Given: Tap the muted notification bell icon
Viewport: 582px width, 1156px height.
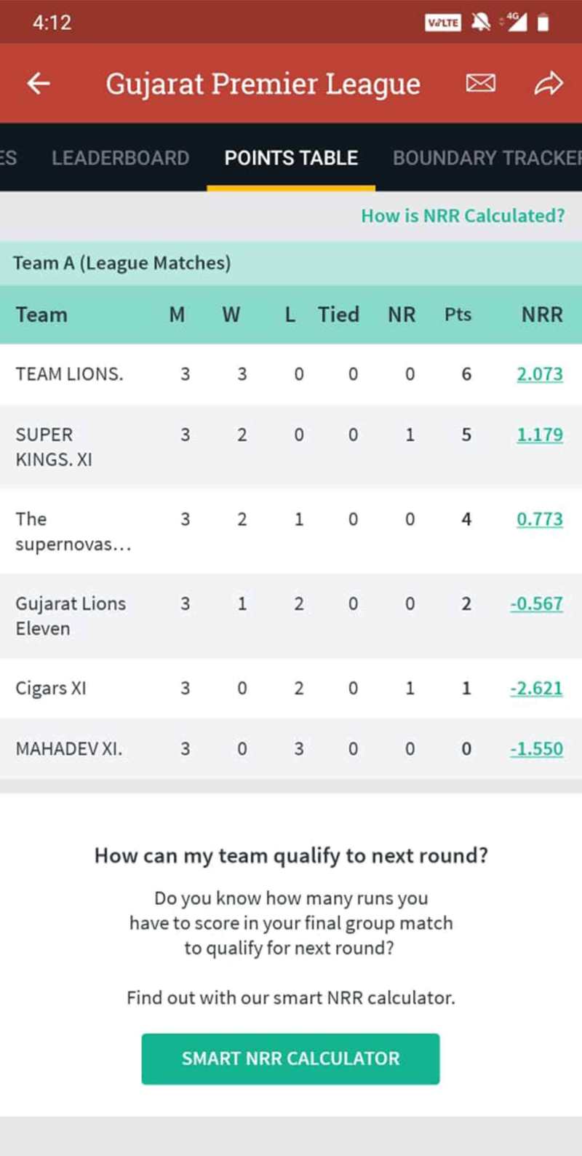Looking at the screenshot, I should pos(480,23).
